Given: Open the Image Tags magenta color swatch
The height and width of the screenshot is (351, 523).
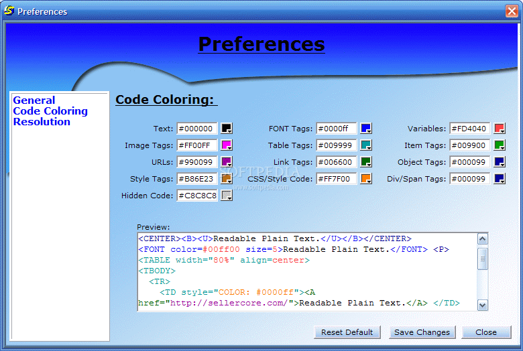Looking at the screenshot, I should tap(227, 145).
